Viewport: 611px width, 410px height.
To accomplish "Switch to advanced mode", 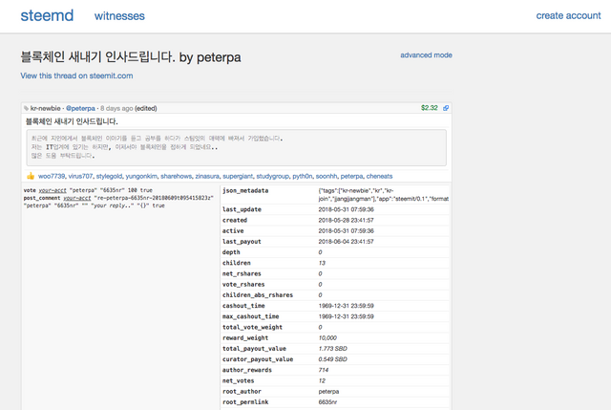I will click(x=426, y=55).
